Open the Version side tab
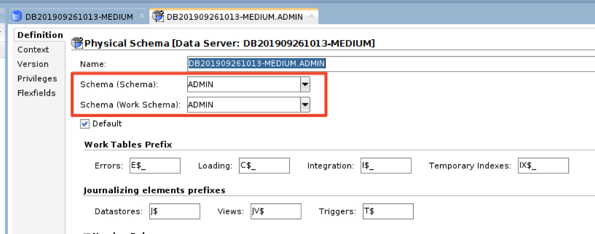The width and height of the screenshot is (595, 234). click(33, 64)
